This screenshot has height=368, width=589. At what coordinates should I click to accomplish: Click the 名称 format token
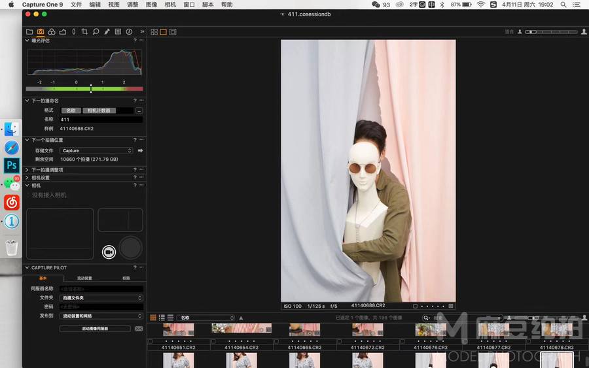(x=71, y=110)
